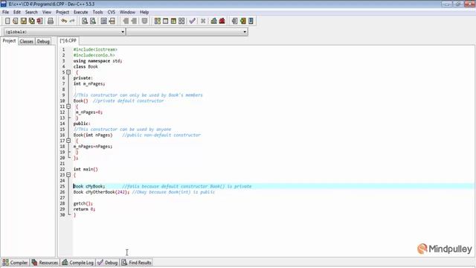Click the Rebuild All grid icon

tap(181, 21)
